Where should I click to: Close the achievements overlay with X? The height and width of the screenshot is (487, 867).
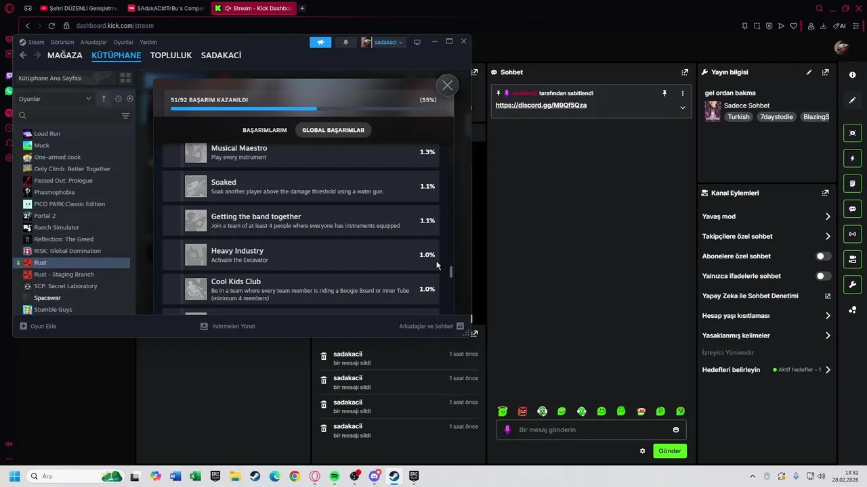[447, 85]
